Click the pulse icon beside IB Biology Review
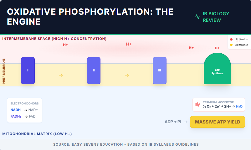Viewport: 251px width, 150px height. [197, 17]
